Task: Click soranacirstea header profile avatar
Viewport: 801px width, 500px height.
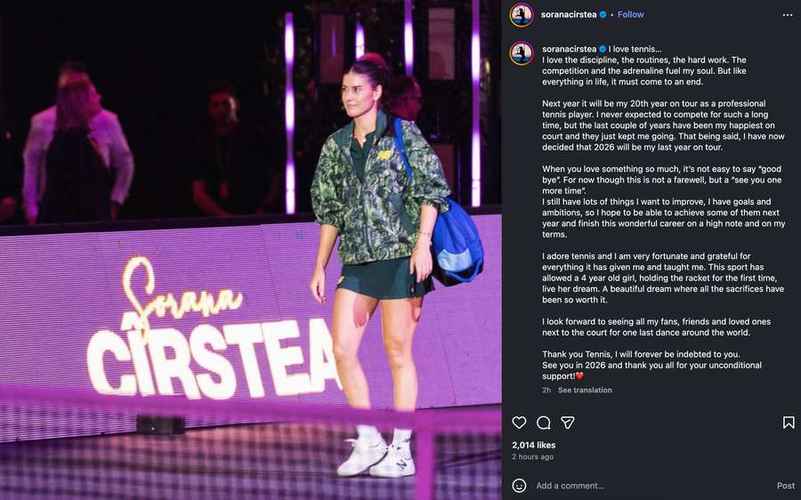Action: (522, 15)
